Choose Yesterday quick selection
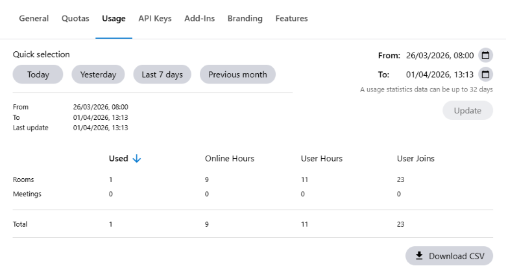The height and width of the screenshot is (267, 506). pyautogui.click(x=98, y=75)
